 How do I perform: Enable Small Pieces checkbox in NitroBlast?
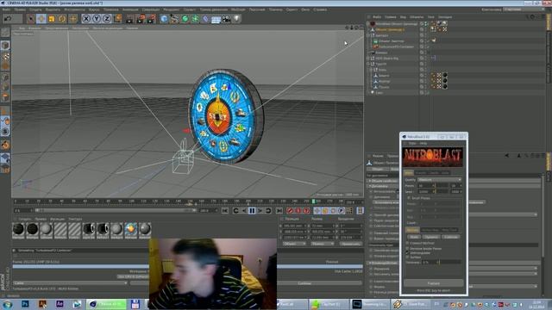(x=409, y=198)
